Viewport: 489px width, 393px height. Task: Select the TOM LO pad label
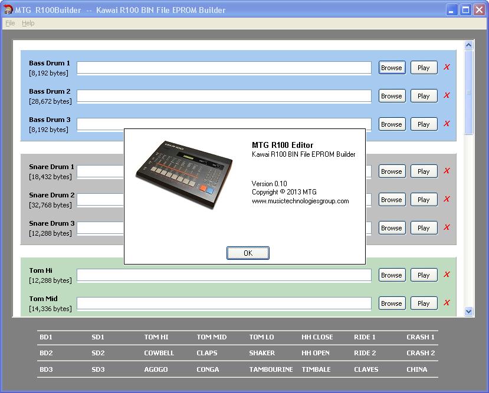point(262,337)
